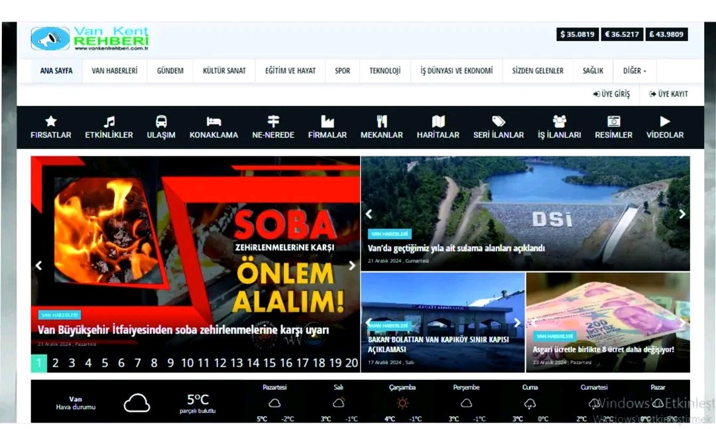
Task: Open Sizden Gelenler menu item
Action: click(538, 71)
